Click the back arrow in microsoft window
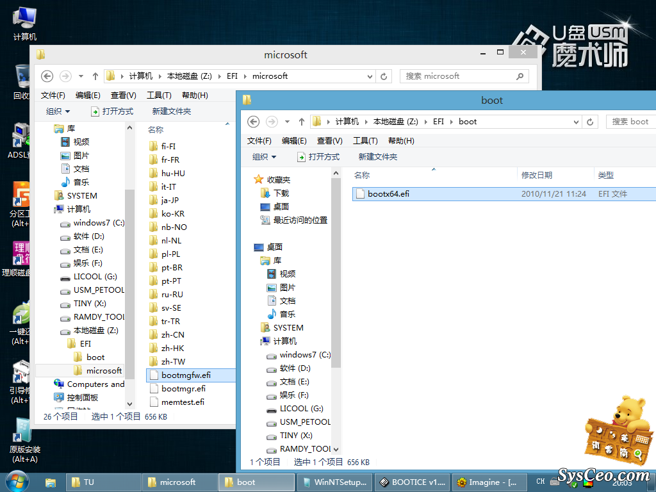656x492 pixels. (x=47, y=76)
